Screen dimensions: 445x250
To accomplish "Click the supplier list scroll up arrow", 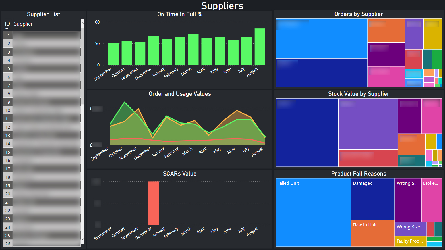I will click(83, 24).
